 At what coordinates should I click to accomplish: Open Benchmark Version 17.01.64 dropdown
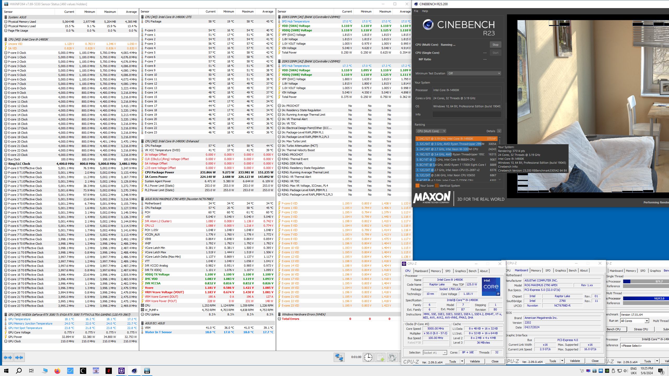(x=644, y=315)
